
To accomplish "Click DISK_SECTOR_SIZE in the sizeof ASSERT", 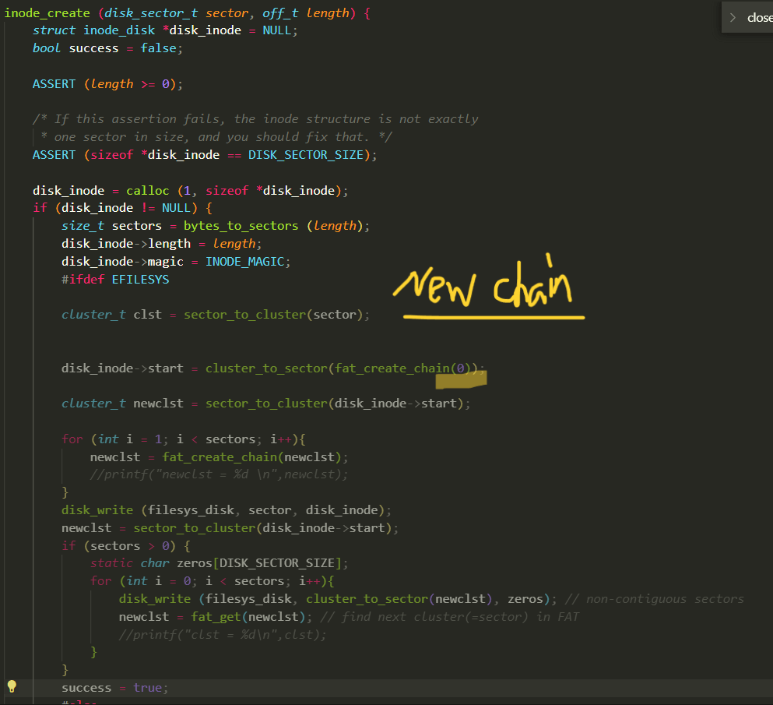I will (x=305, y=155).
